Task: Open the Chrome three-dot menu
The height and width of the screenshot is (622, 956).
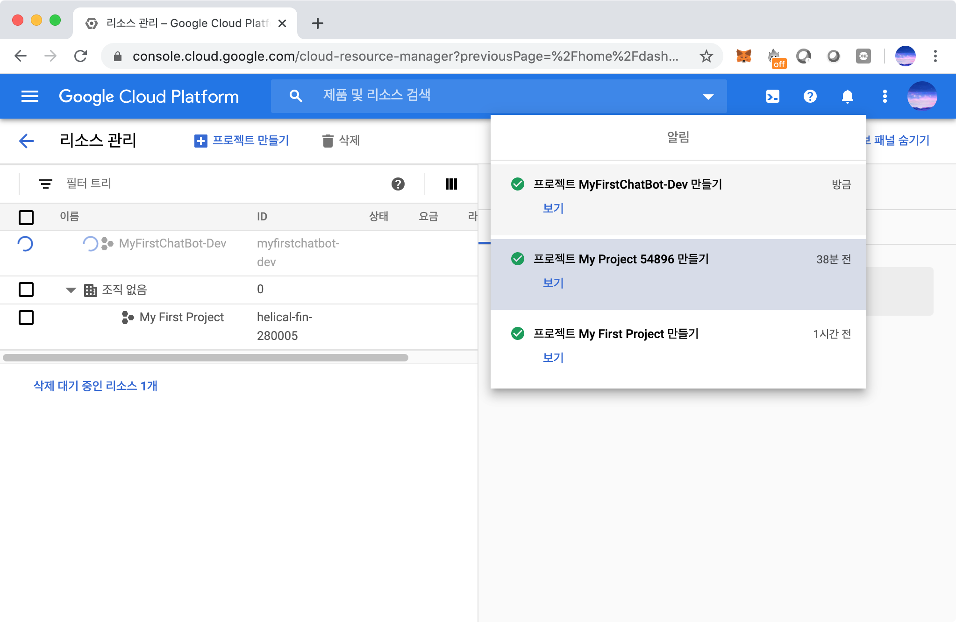Action: (x=935, y=57)
